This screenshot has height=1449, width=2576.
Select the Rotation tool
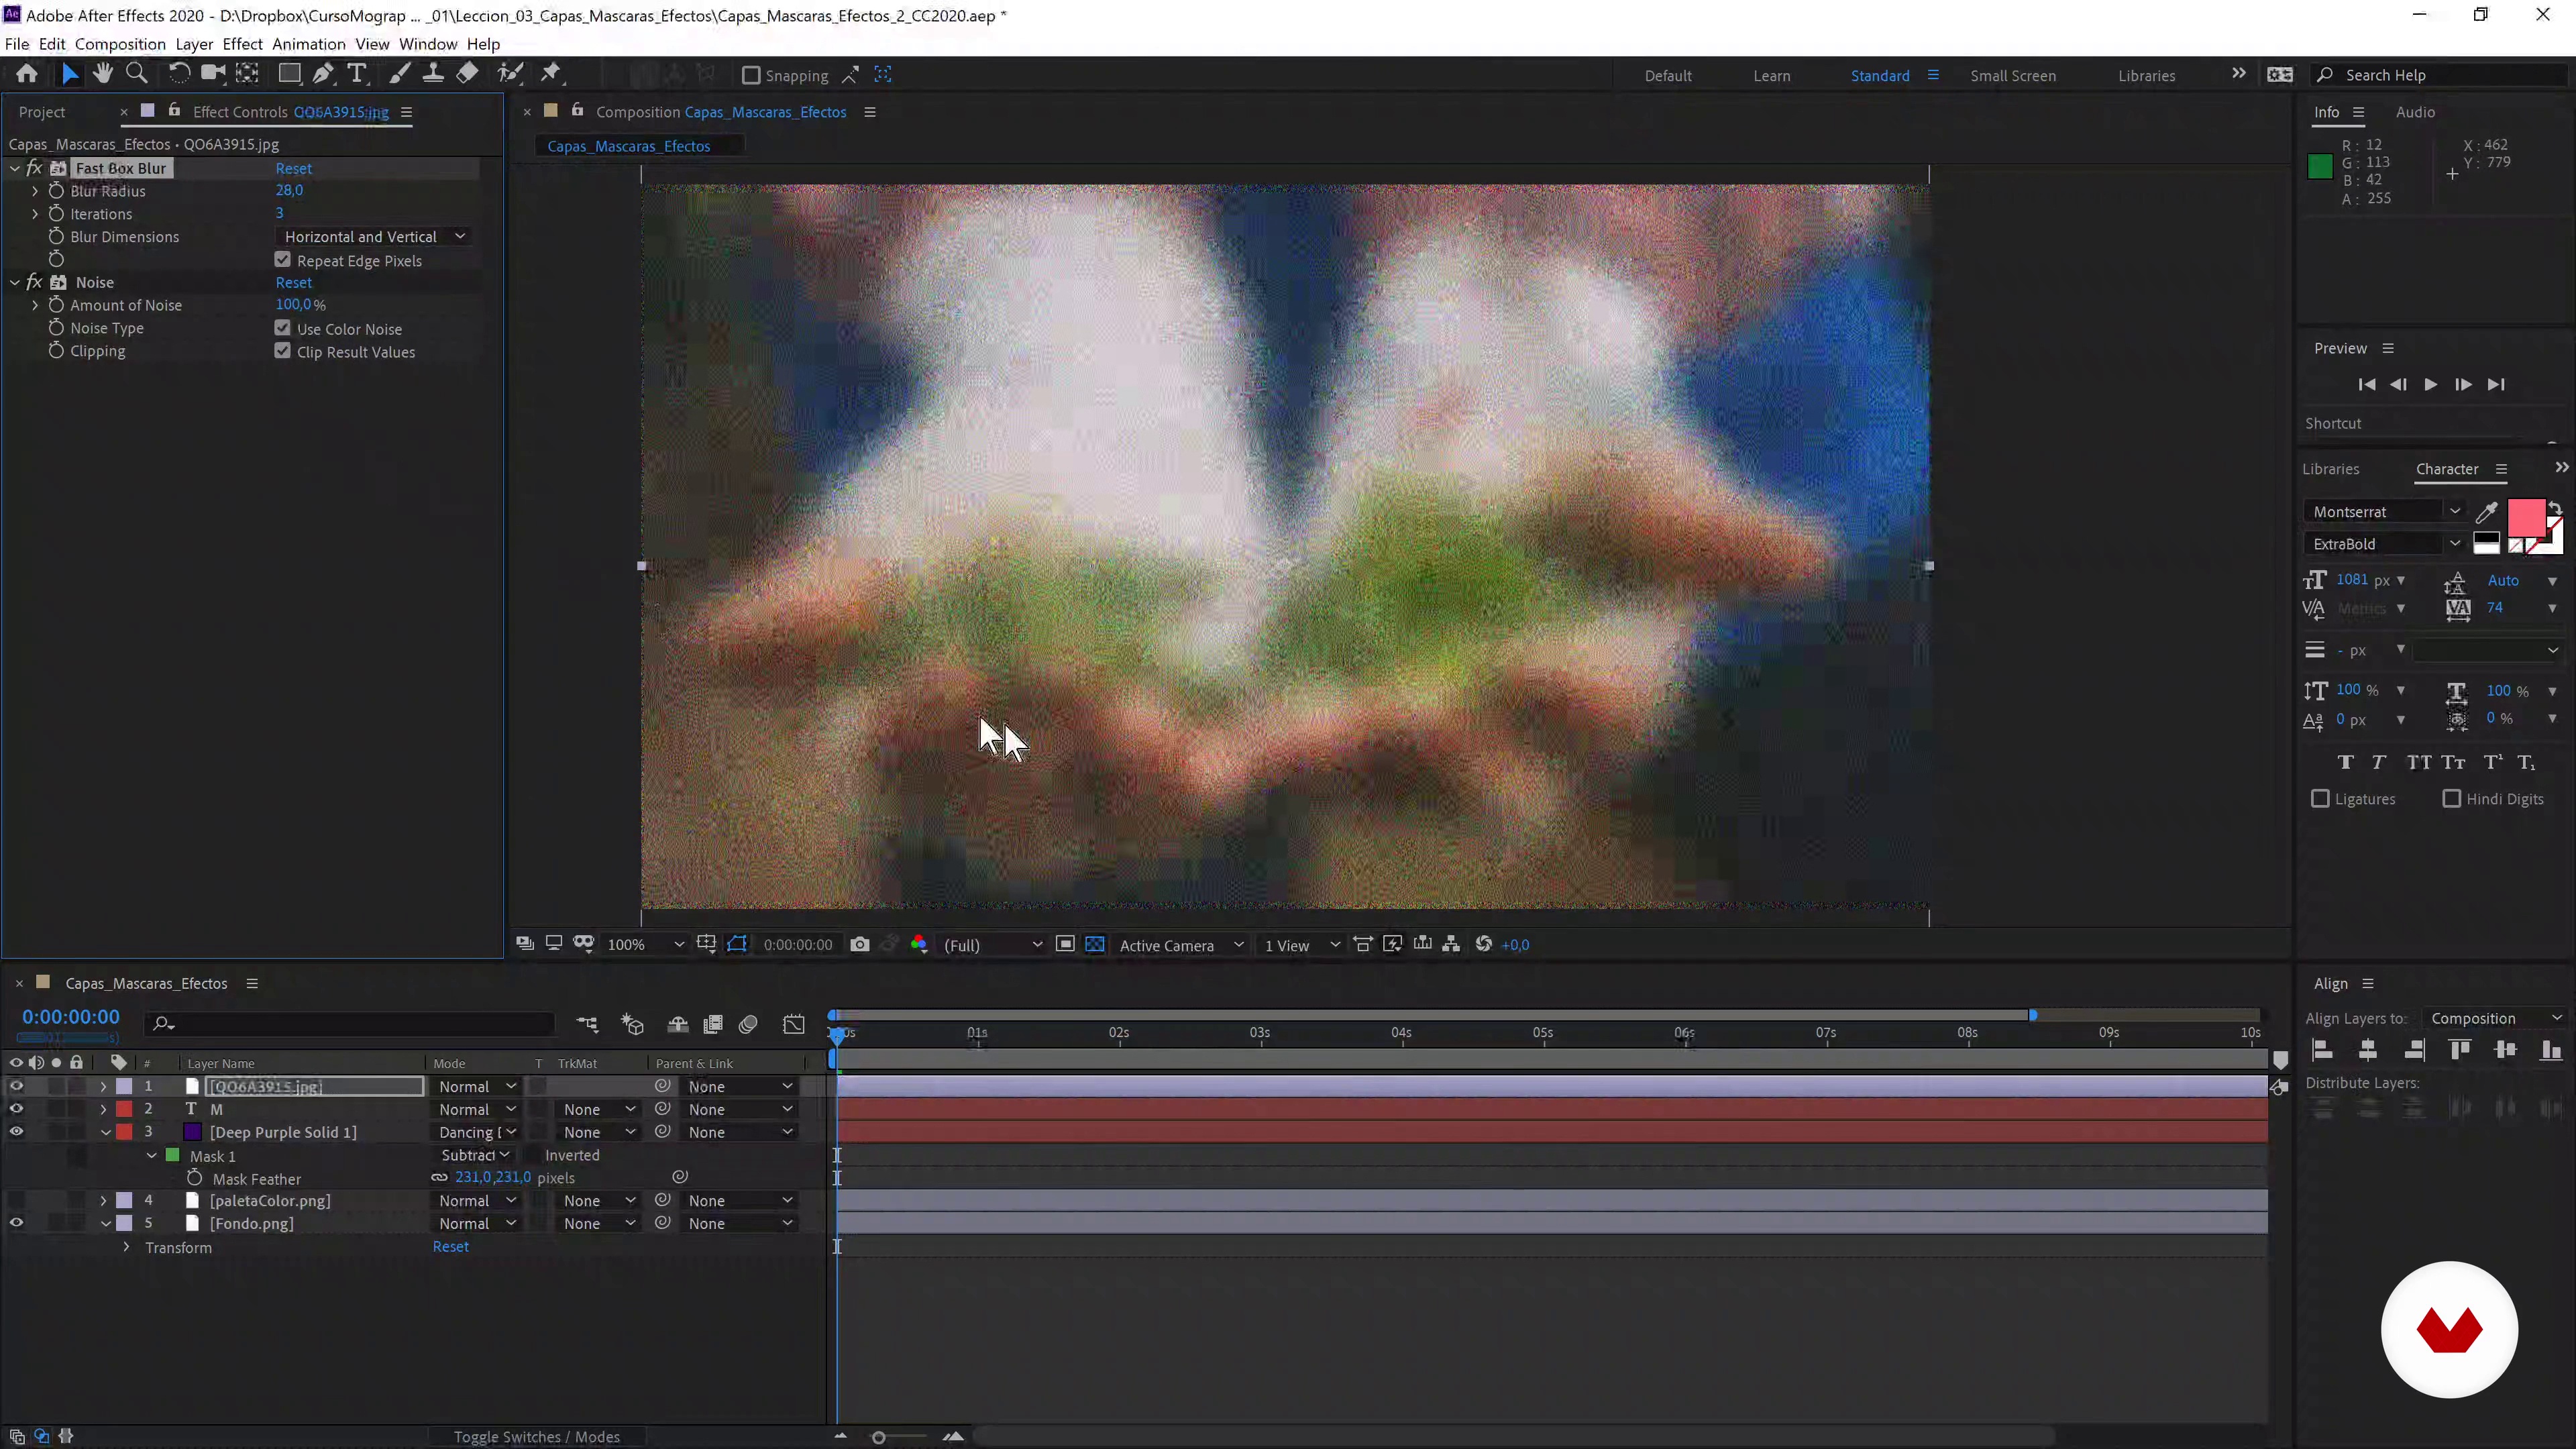point(179,74)
